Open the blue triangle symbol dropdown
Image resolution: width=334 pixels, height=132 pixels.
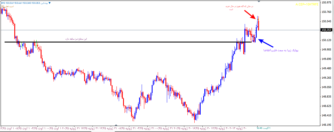tap(50, 3)
